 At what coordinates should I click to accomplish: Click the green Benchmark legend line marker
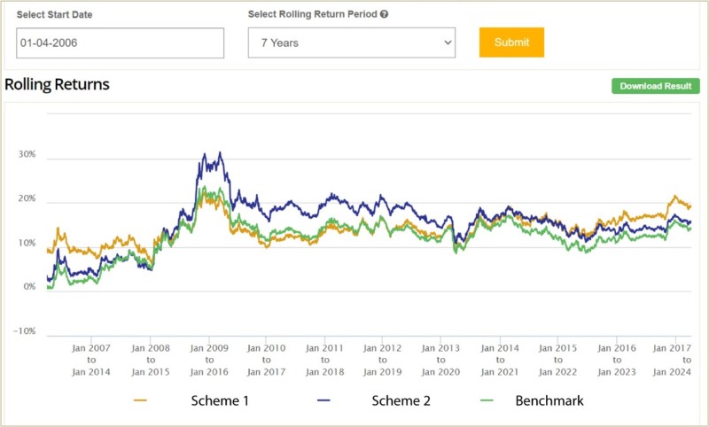point(479,401)
